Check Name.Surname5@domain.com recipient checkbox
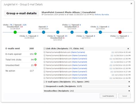 (44, 65)
